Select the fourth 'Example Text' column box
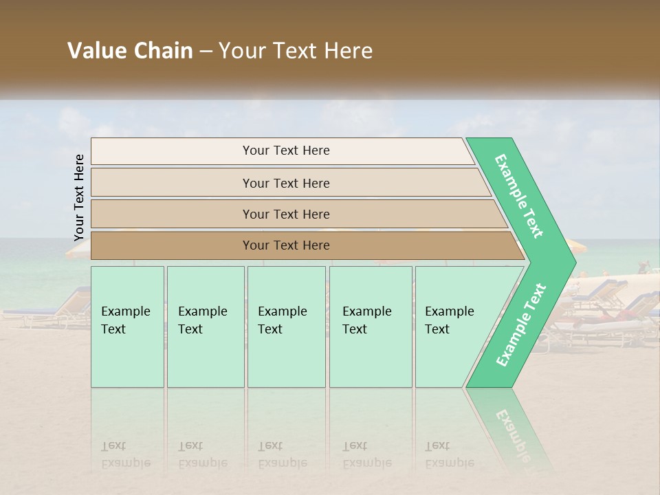The width and height of the screenshot is (660, 495). (371, 327)
